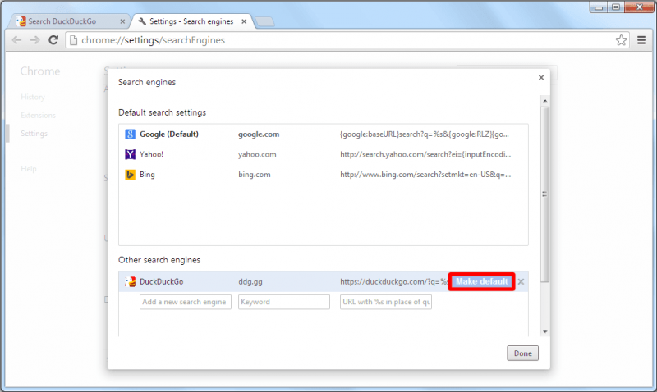The height and width of the screenshot is (392, 657).
Task: Click the Google search URL text
Action: (425, 134)
